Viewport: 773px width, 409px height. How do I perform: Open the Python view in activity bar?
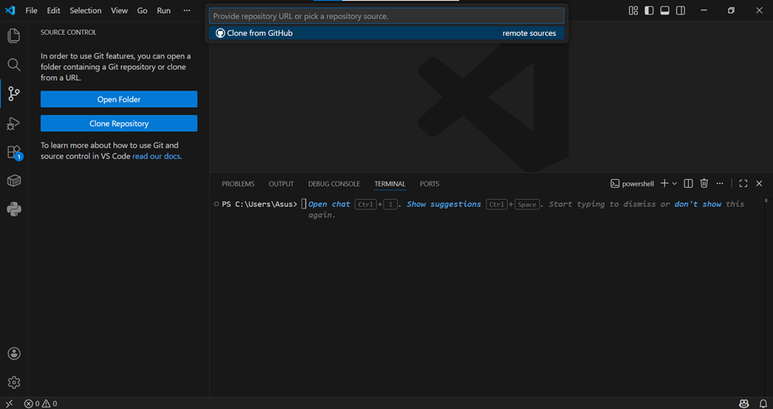[13, 210]
